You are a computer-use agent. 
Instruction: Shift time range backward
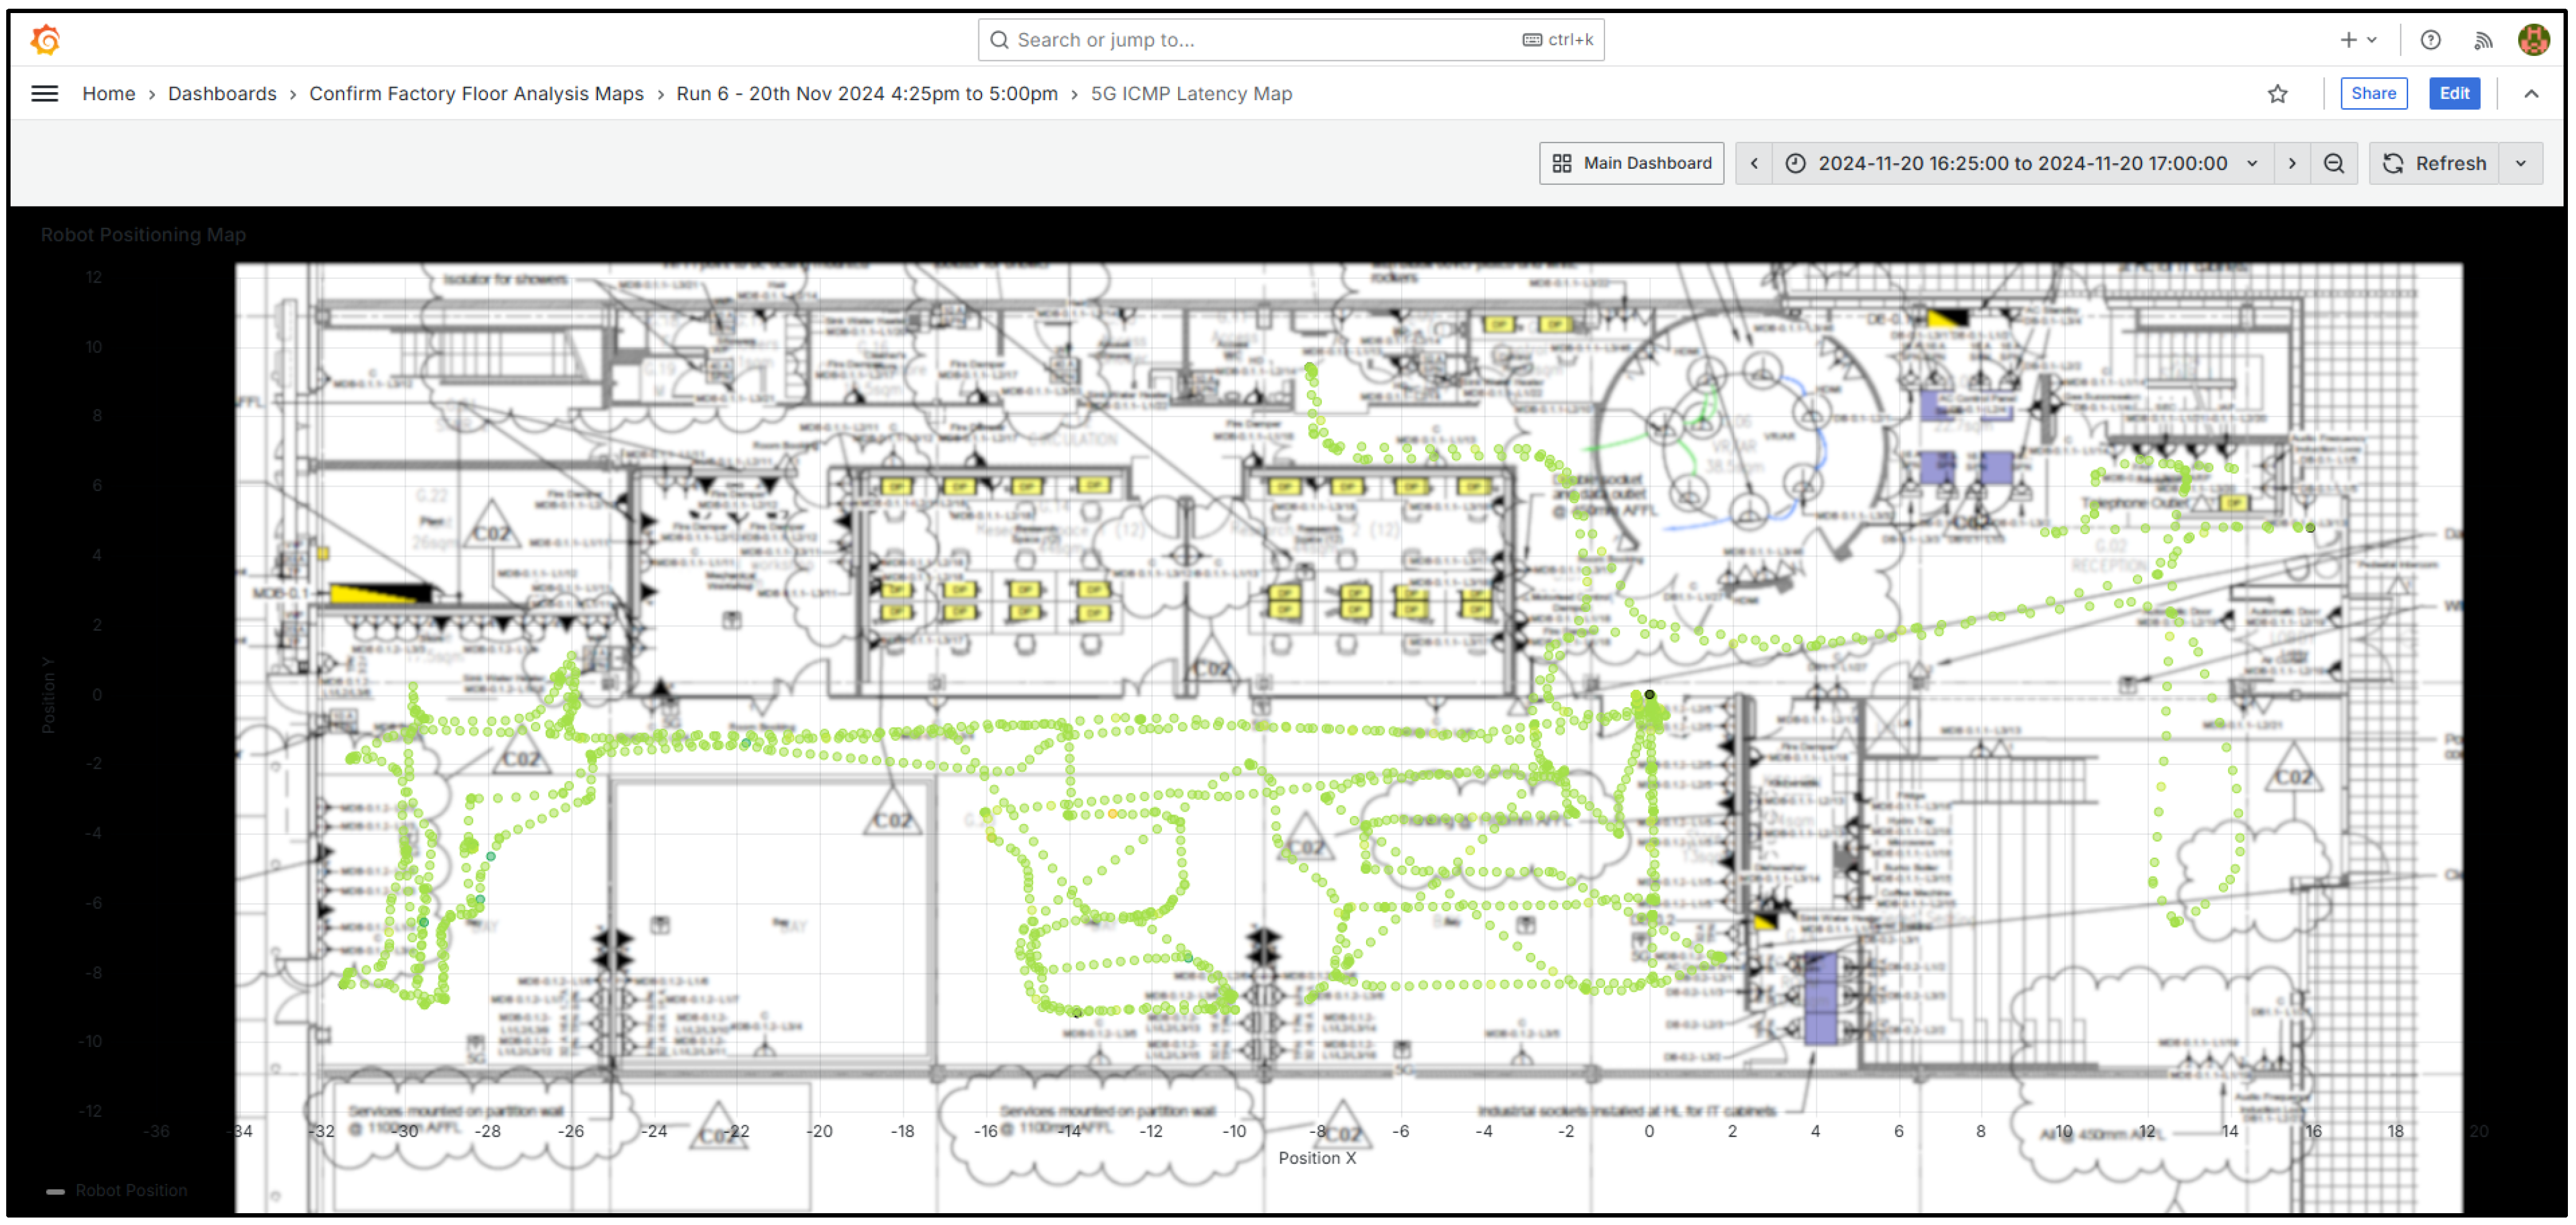click(1753, 164)
